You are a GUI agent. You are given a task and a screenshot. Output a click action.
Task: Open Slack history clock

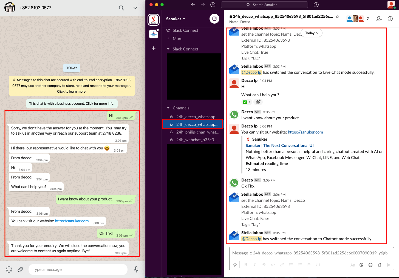(x=213, y=5)
